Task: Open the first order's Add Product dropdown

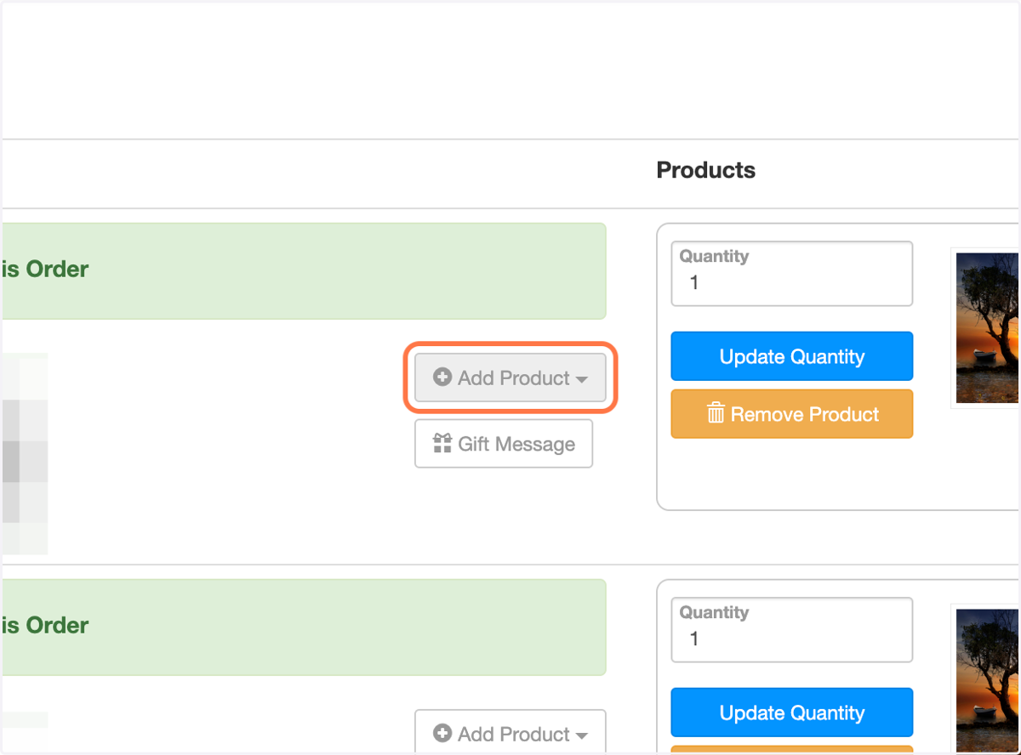Action: 510,377
